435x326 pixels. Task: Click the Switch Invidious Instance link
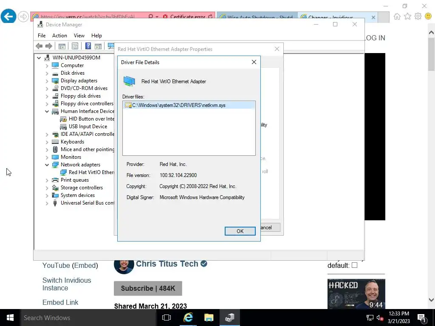[67, 284]
